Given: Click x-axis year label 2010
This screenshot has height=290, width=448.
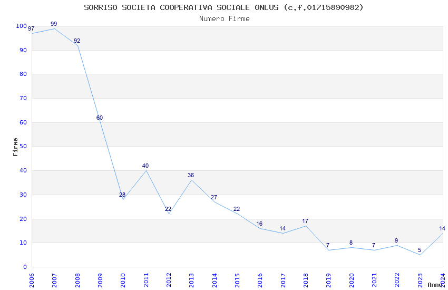Looking at the screenshot, I should point(123,280).
